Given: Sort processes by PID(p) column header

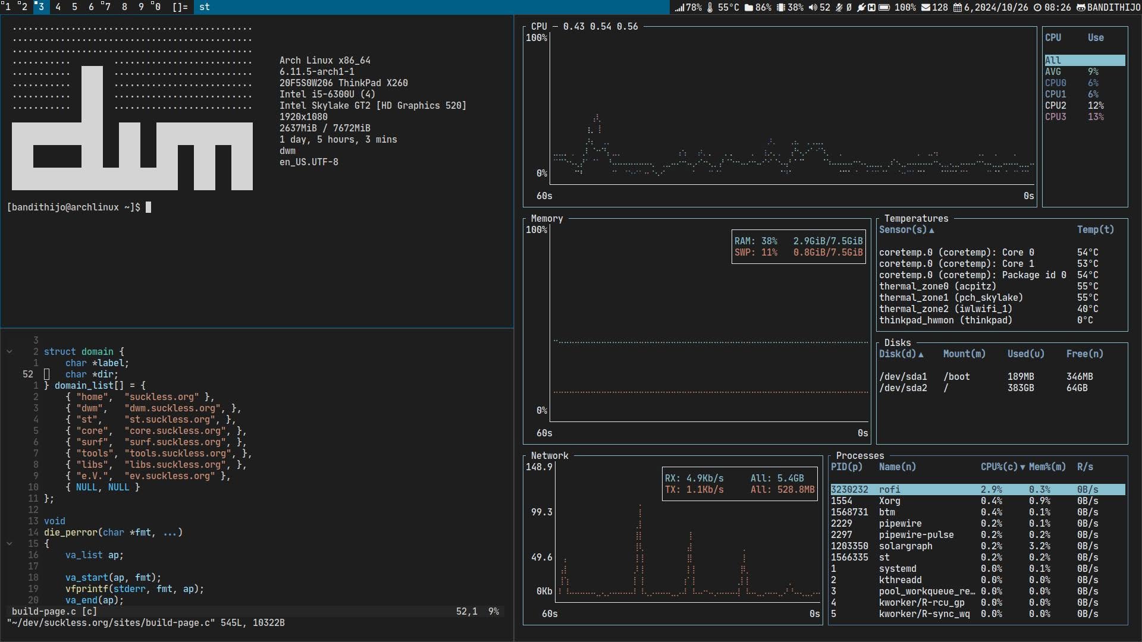Looking at the screenshot, I should tap(846, 467).
